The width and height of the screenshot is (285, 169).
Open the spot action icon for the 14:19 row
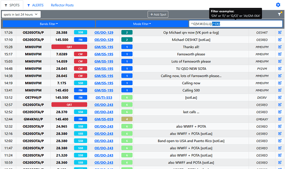tap(280, 83)
